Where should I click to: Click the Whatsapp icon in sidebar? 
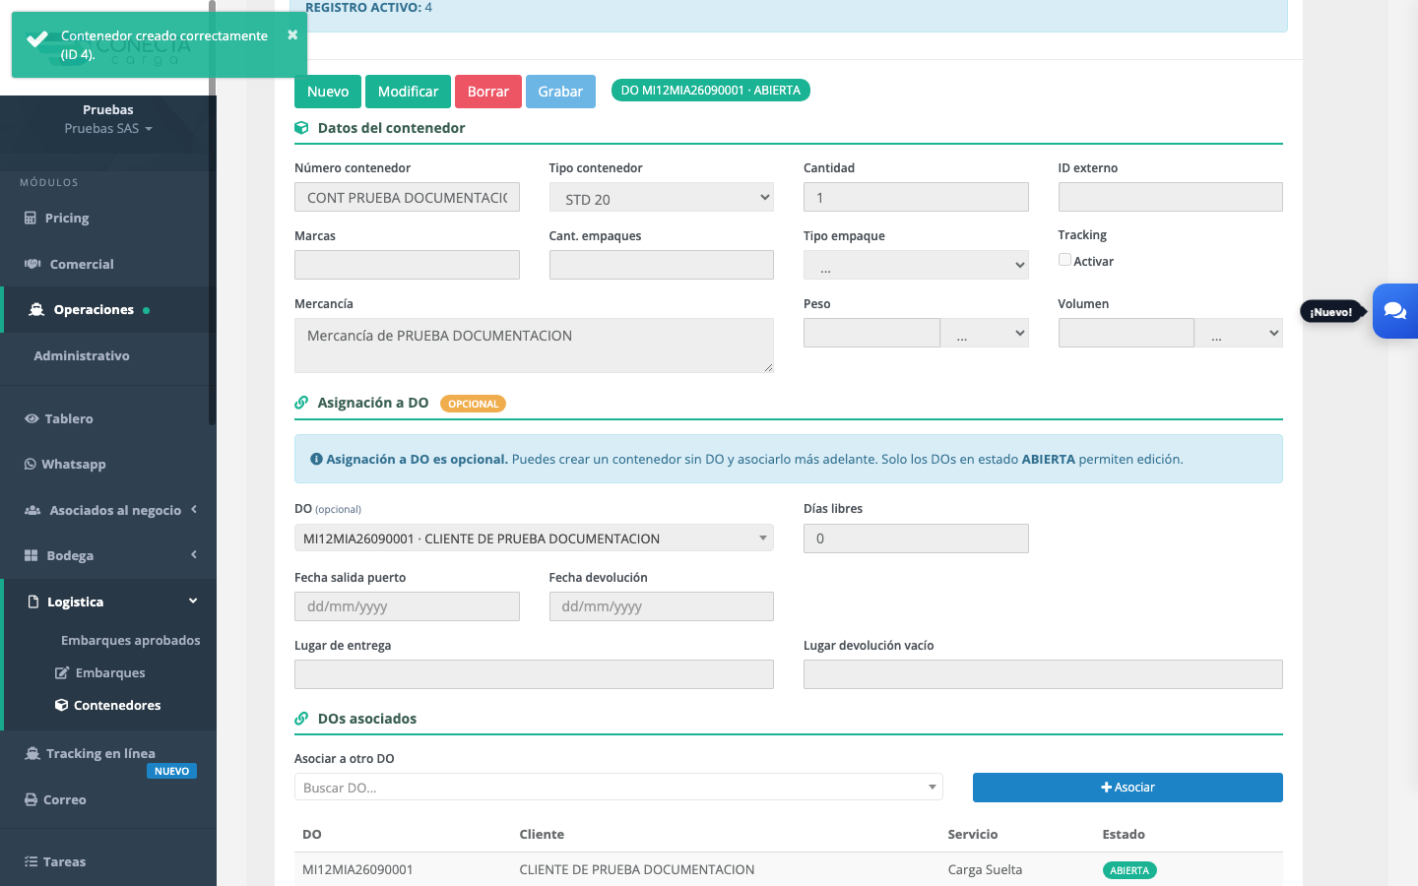(31, 464)
